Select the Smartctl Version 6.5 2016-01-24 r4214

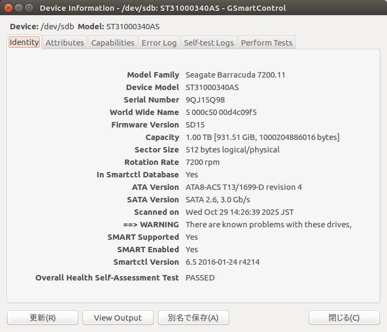[223, 262]
